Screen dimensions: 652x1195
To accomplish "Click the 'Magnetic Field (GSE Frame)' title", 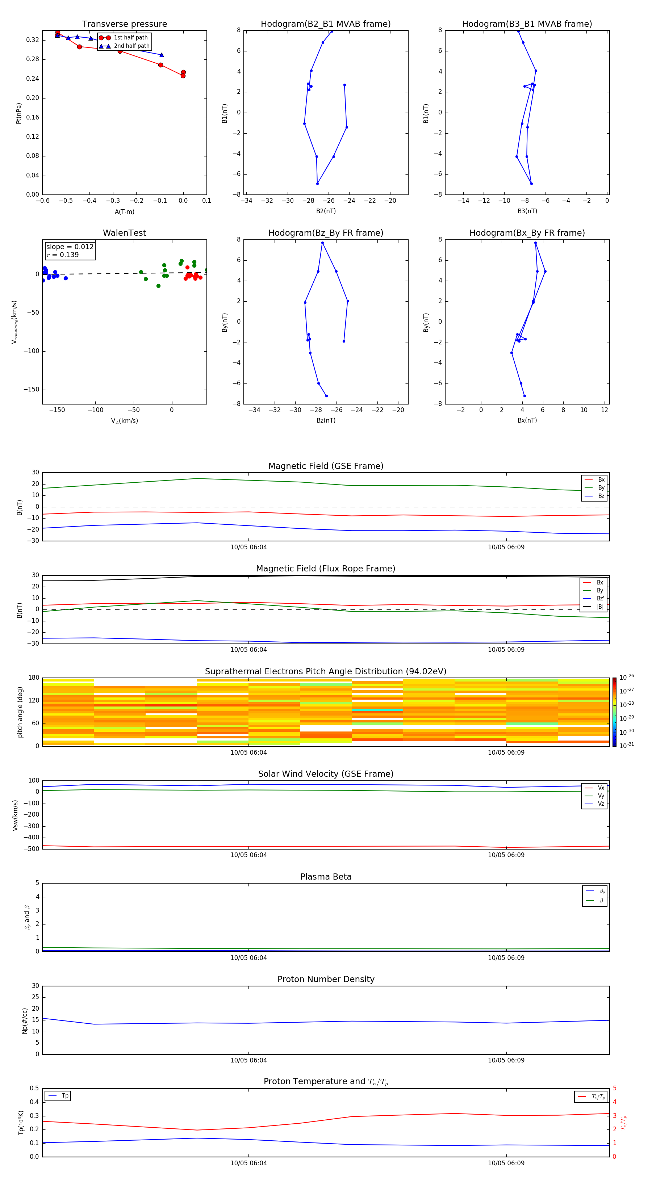I will point(326,466).
